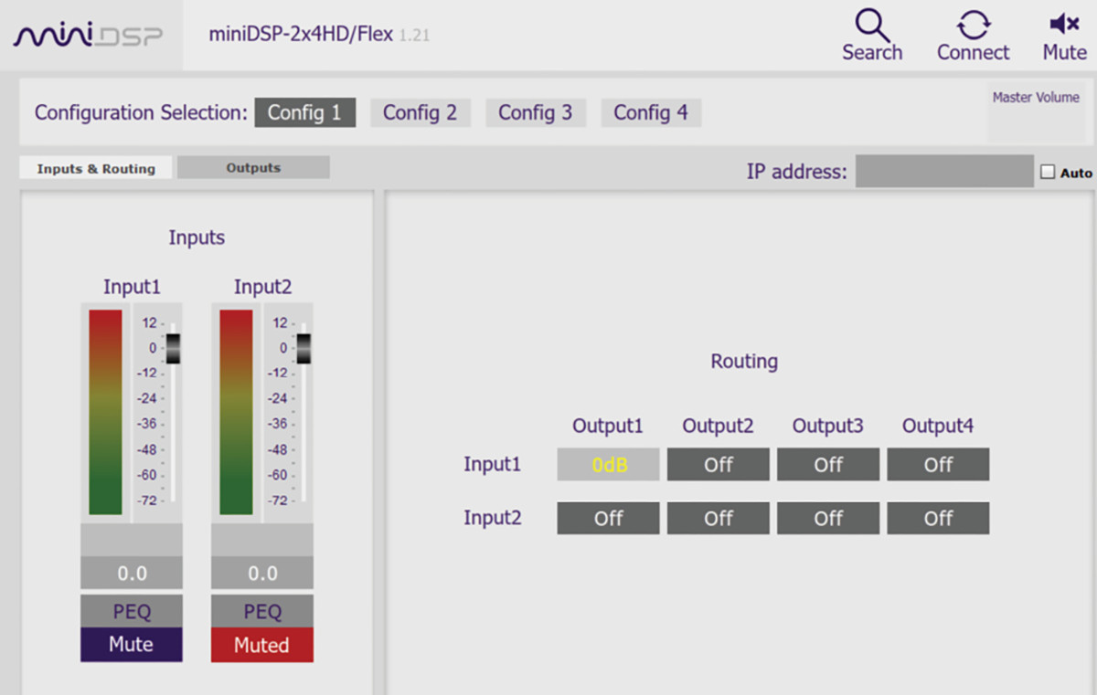Unmute Input2 using the red Muted button
The width and height of the screenshot is (1097, 695).
point(261,645)
